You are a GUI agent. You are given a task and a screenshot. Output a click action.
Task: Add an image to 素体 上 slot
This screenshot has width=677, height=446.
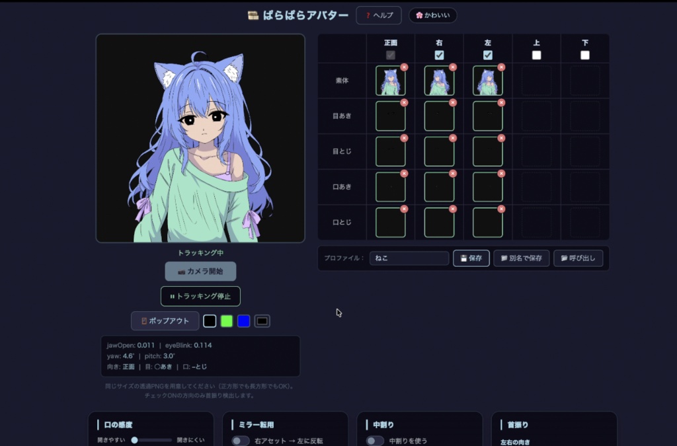(536, 81)
